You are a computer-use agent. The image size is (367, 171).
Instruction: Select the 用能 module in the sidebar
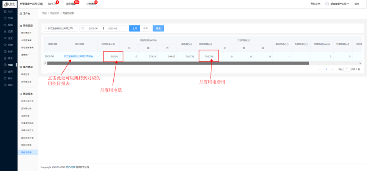pos(8,65)
